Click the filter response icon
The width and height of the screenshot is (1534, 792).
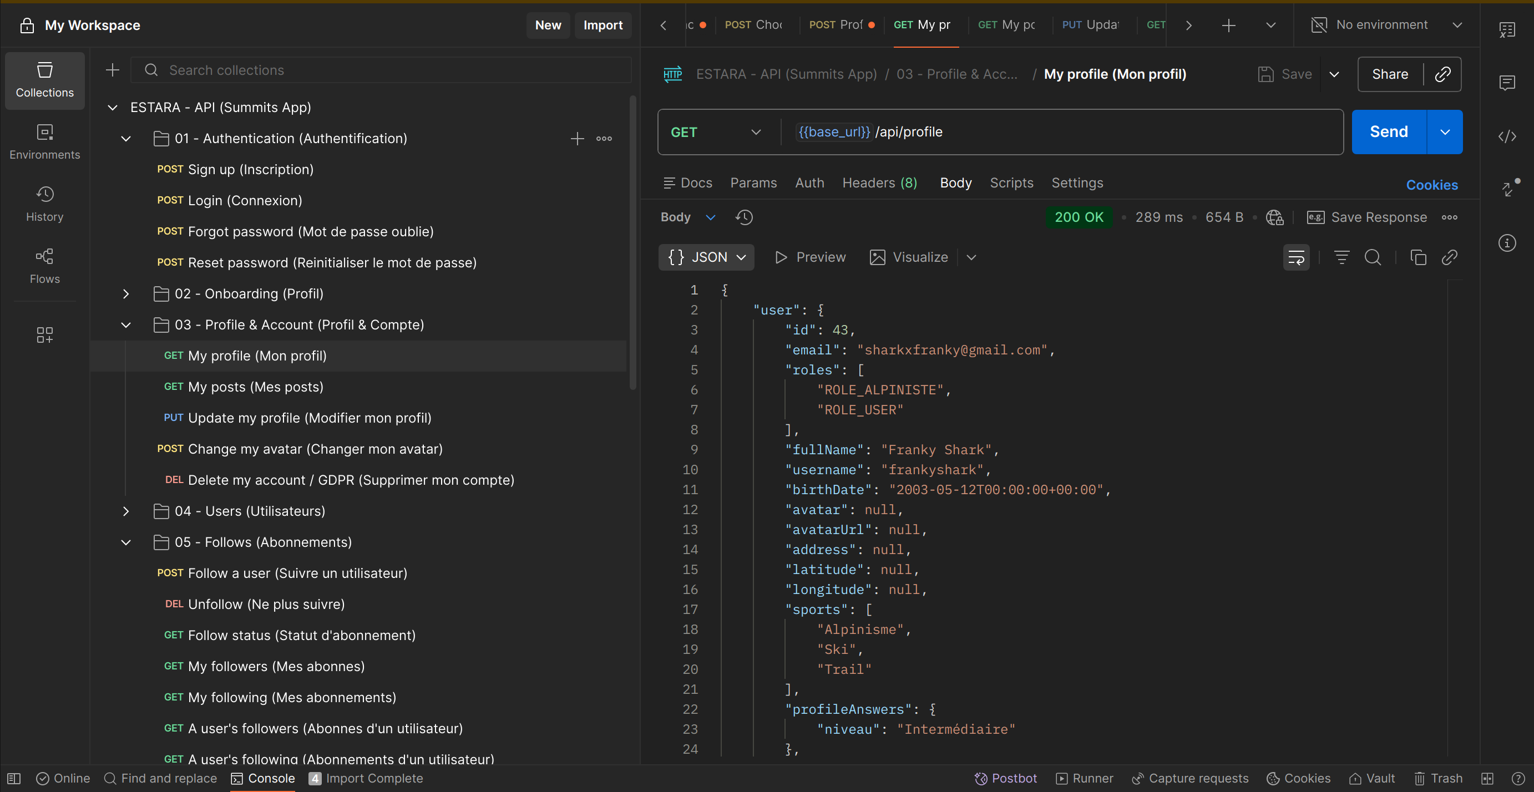[1341, 257]
